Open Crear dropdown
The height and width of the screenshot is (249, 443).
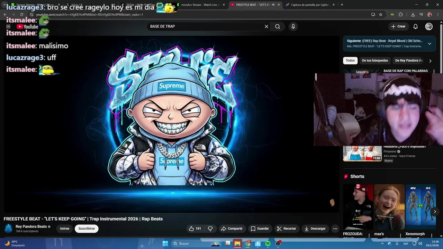(398, 27)
